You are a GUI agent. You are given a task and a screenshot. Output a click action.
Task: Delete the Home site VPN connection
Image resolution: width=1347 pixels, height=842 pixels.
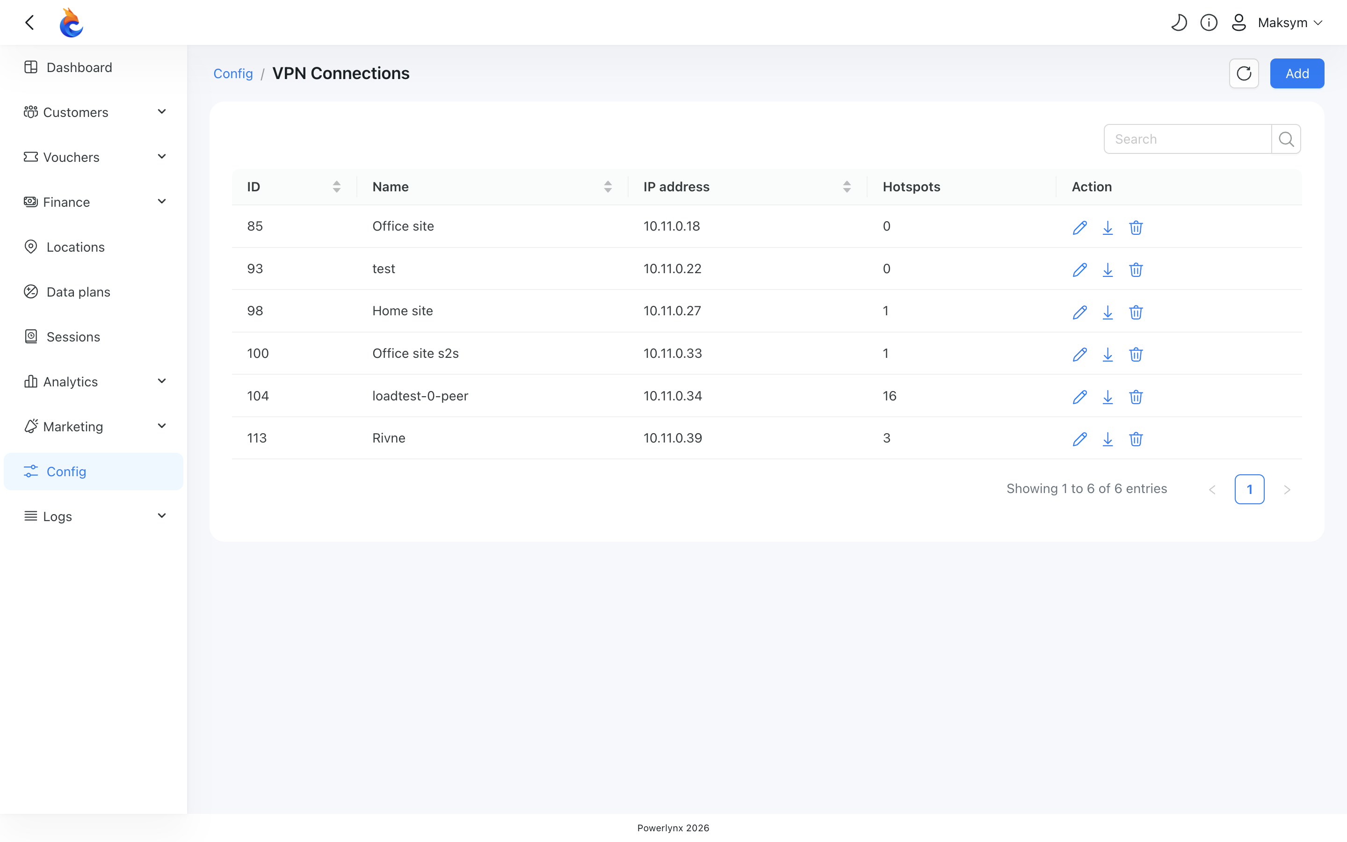point(1136,312)
